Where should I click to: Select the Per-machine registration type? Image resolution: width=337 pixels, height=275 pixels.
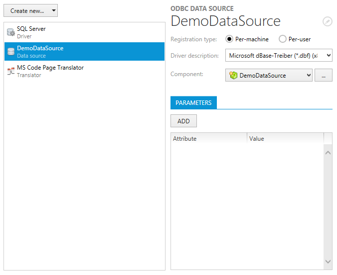[x=230, y=39]
